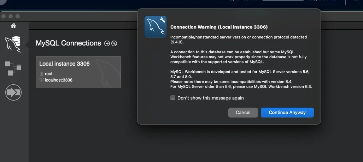Minimize the MySQL Workbench window
The width and height of the screenshot is (363, 162).
click(x=11, y=16)
